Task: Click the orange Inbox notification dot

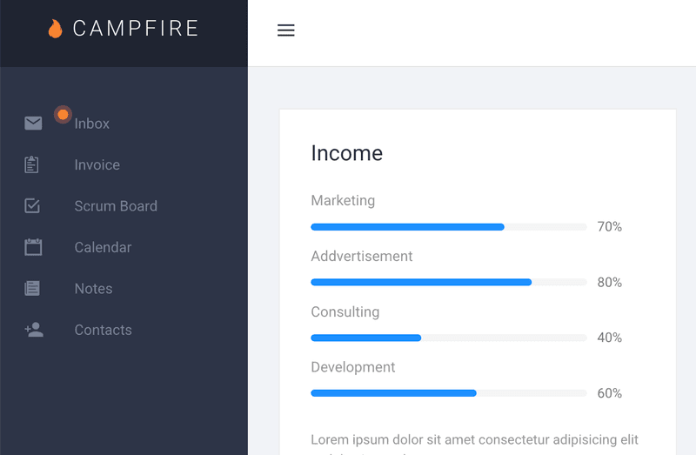Action: (63, 115)
